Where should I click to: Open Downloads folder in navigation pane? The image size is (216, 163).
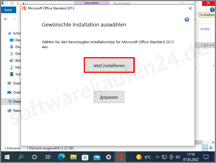(x=15, y=47)
